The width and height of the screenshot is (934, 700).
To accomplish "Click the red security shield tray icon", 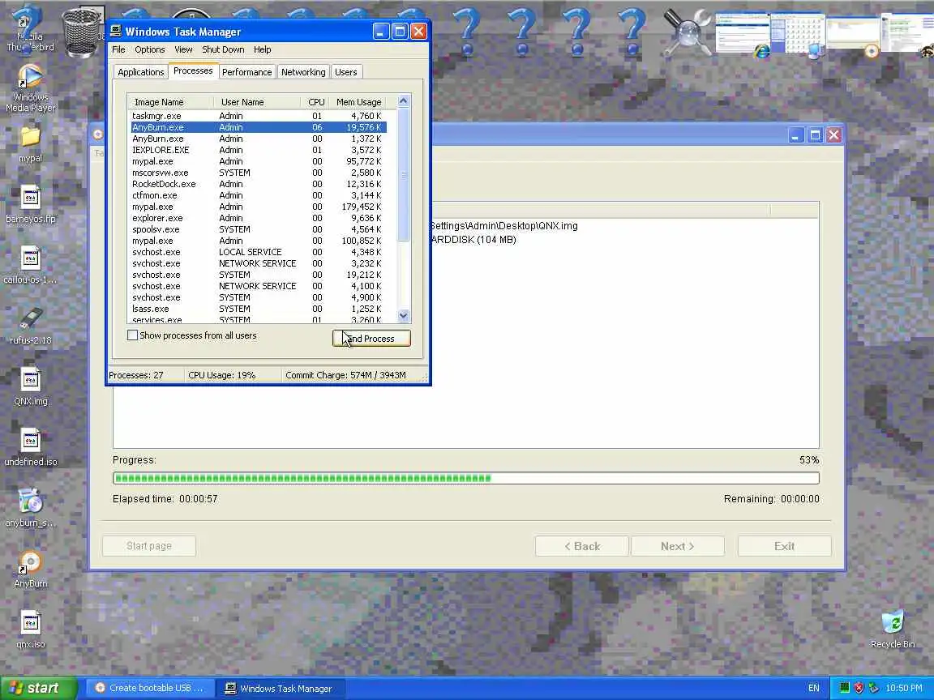I will tap(859, 688).
